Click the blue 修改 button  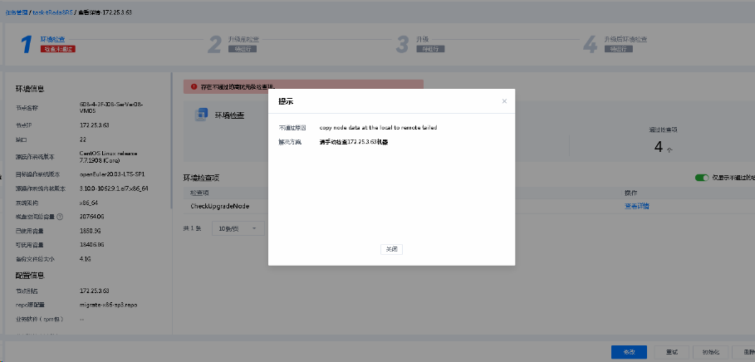tap(629, 352)
